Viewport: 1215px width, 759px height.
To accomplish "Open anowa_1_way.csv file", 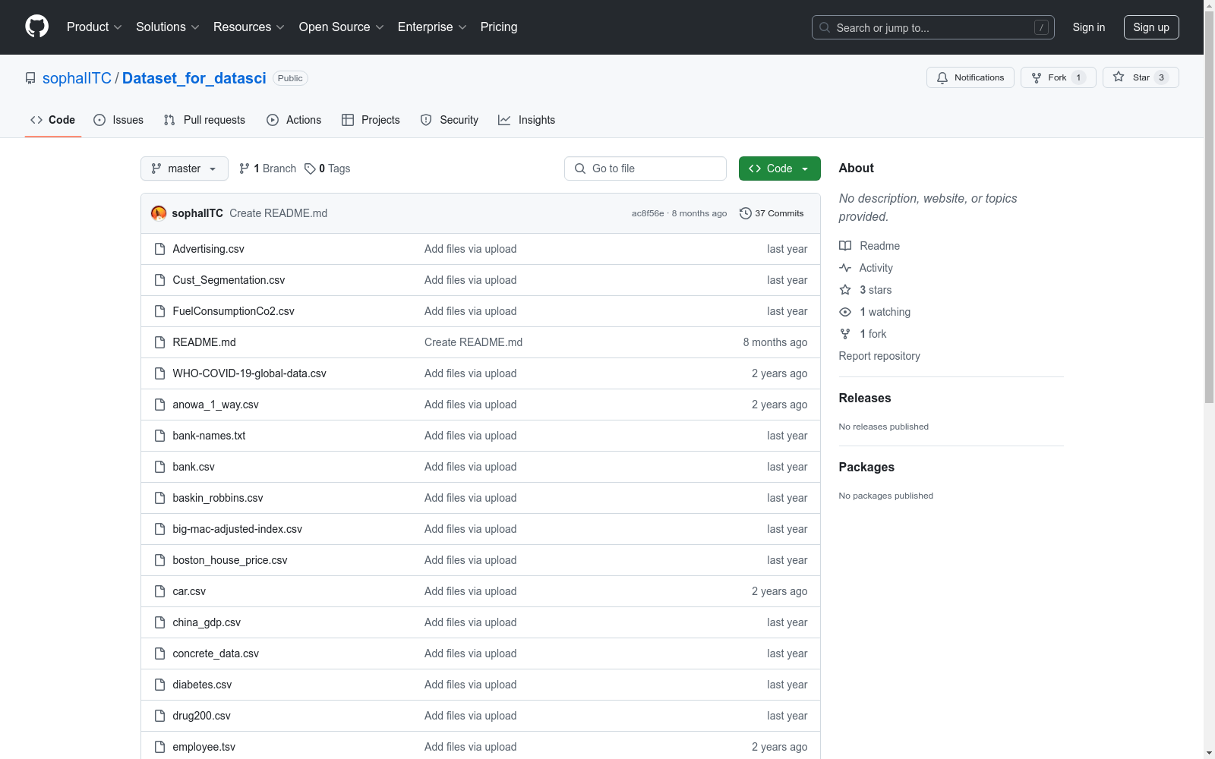I will coord(216,405).
